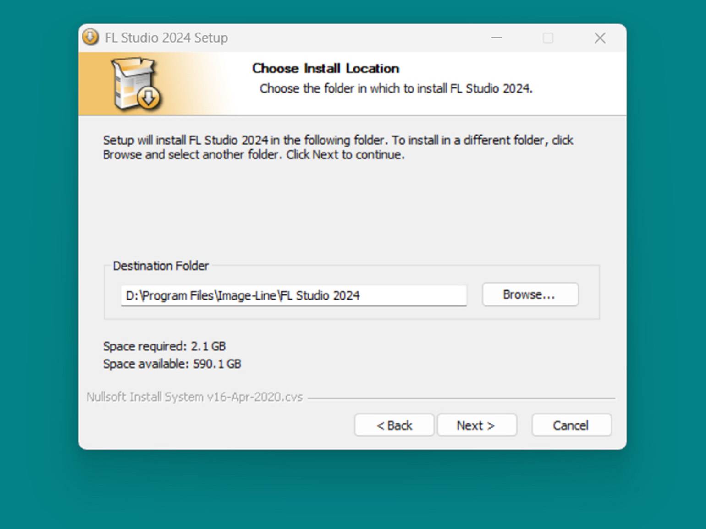706x529 pixels.
Task: Click the Browse... button
Action: click(x=530, y=294)
